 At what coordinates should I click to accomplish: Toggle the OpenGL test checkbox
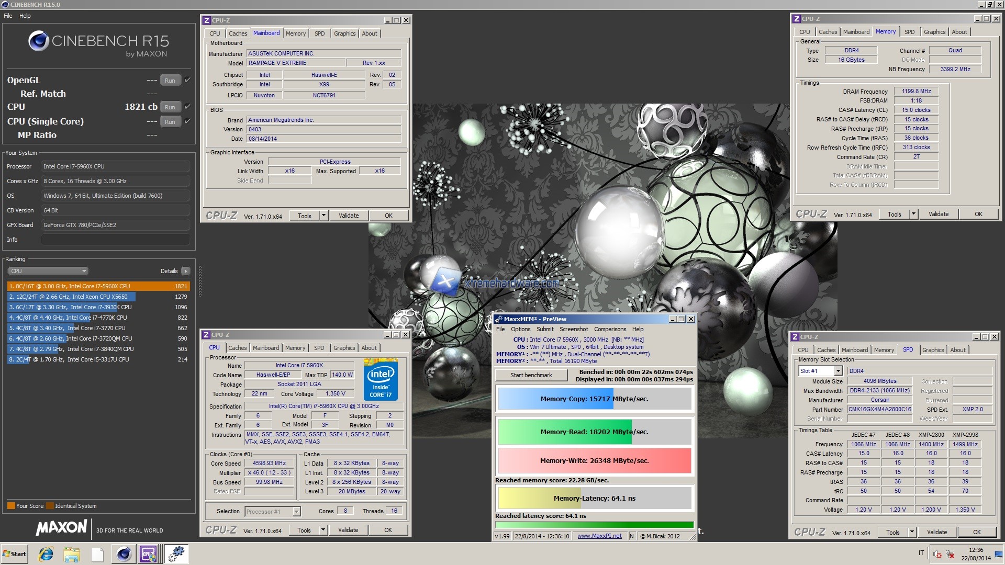tap(187, 80)
